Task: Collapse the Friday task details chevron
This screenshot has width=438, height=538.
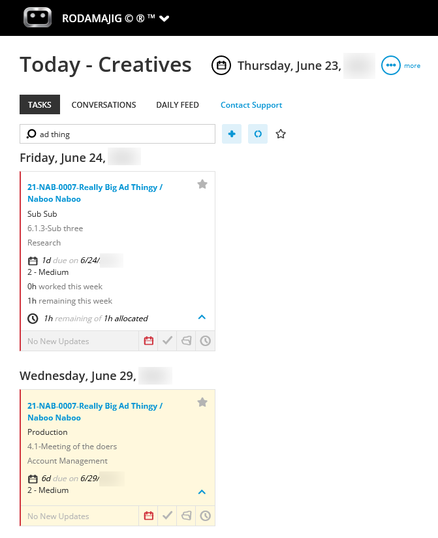Action: click(x=202, y=317)
